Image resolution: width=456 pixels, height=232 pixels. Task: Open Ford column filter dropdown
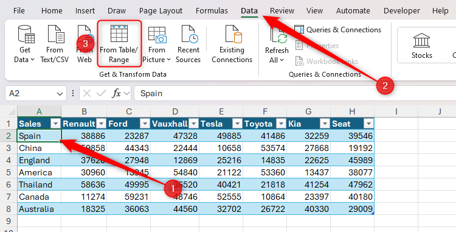pyautogui.click(x=145, y=124)
